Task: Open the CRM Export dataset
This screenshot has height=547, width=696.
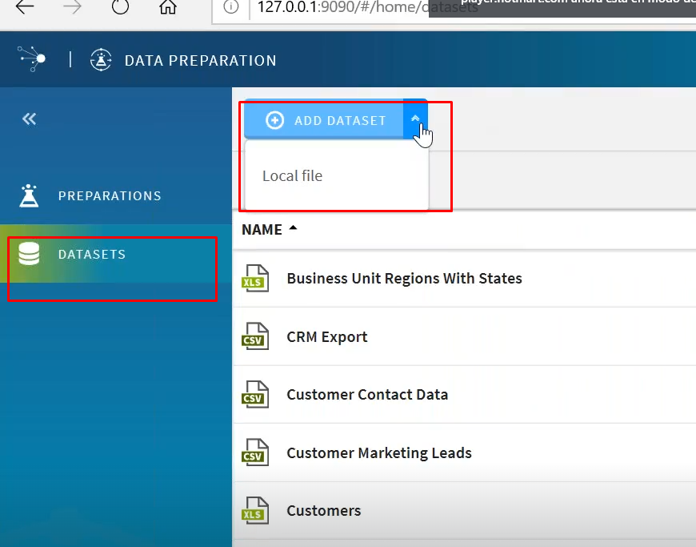Action: click(x=327, y=337)
